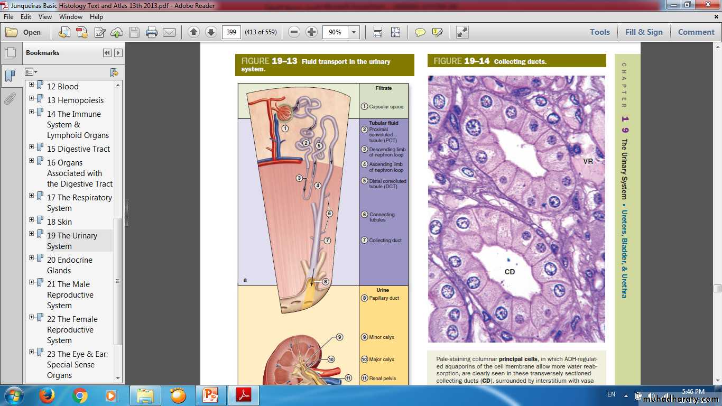
Task: Click the Print file icon
Action: [152, 32]
